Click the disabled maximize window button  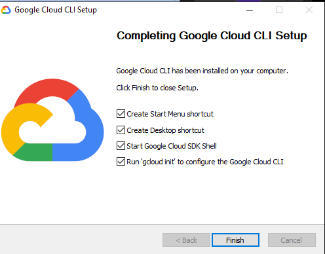point(279,10)
